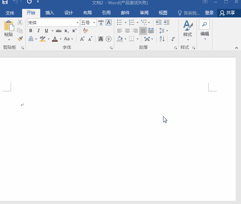Set Center paragraph alignment
241x204 pixels.
(x=127, y=31)
